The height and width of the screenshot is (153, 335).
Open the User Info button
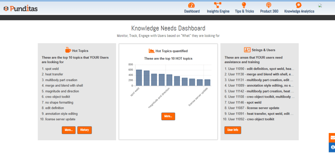pyautogui.click(x=233, y=130)
